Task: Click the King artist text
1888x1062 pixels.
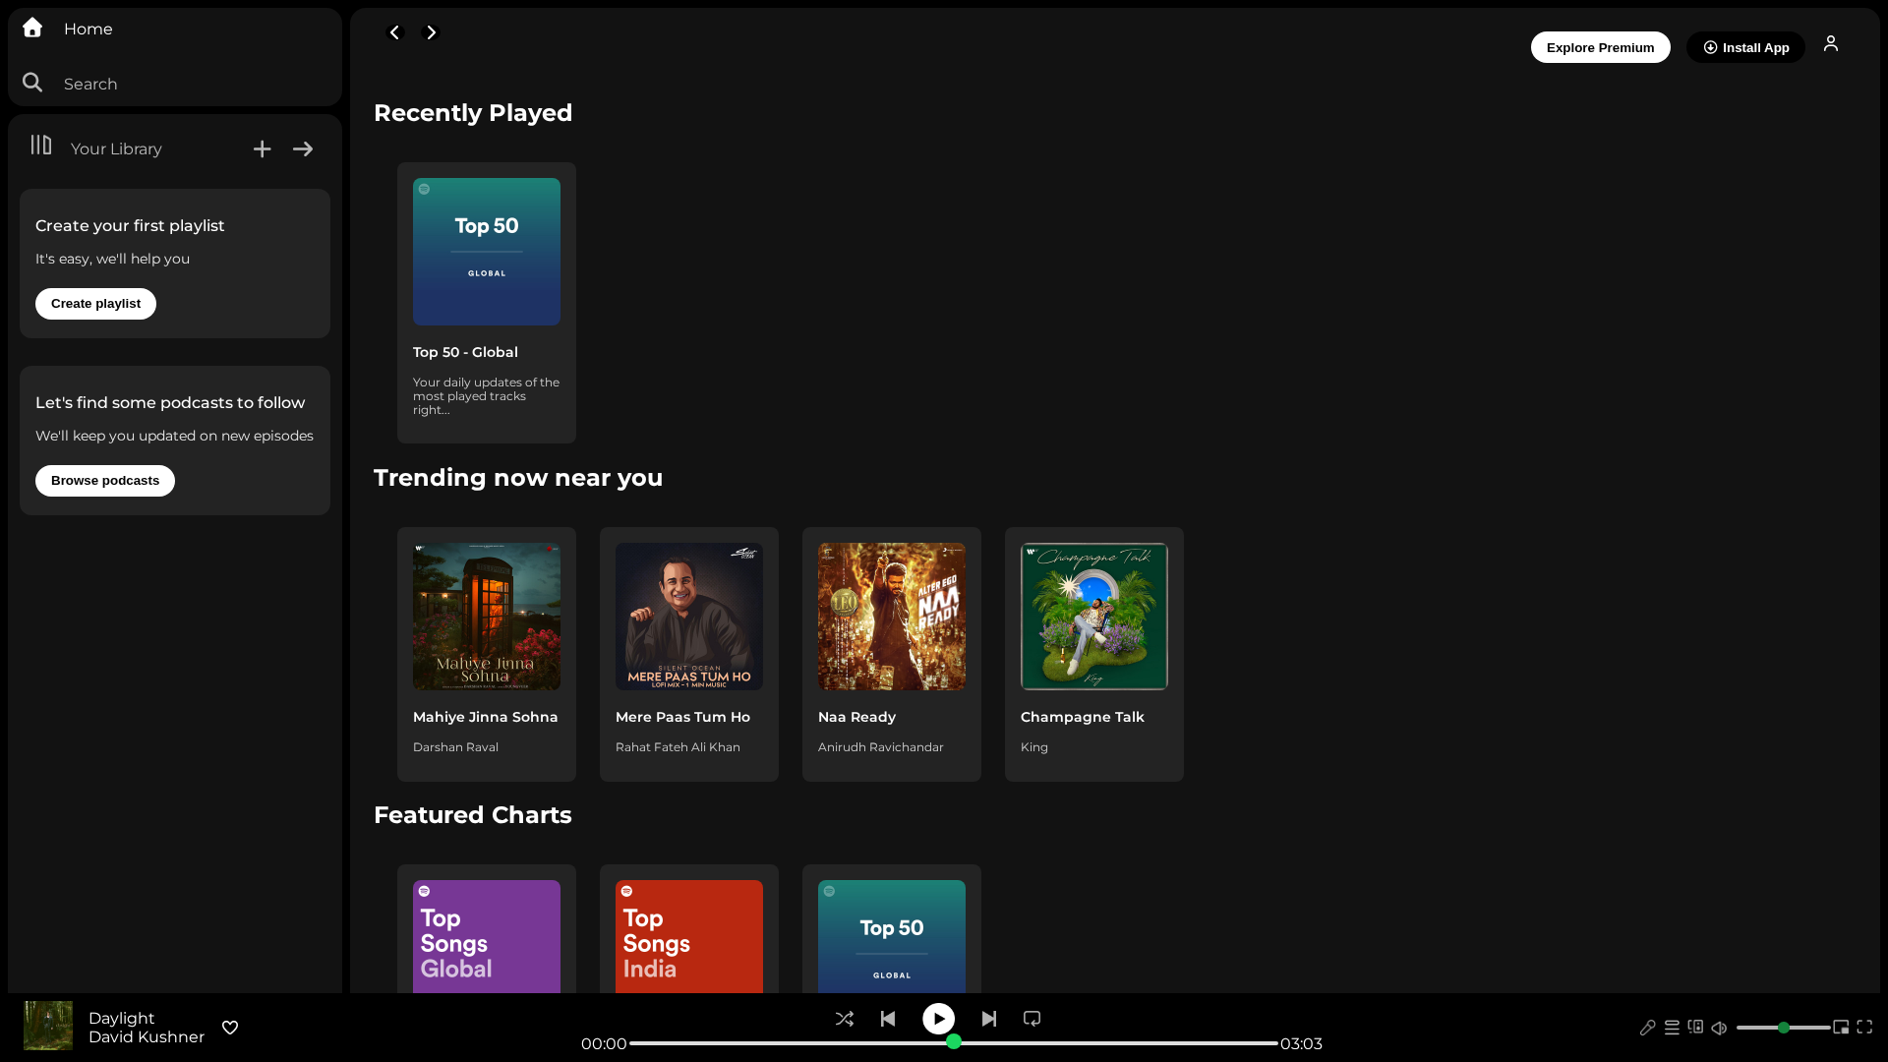Action: (1033, 747)
